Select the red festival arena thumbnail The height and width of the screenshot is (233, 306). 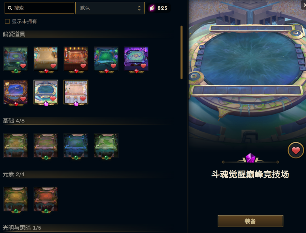point(76,59)
